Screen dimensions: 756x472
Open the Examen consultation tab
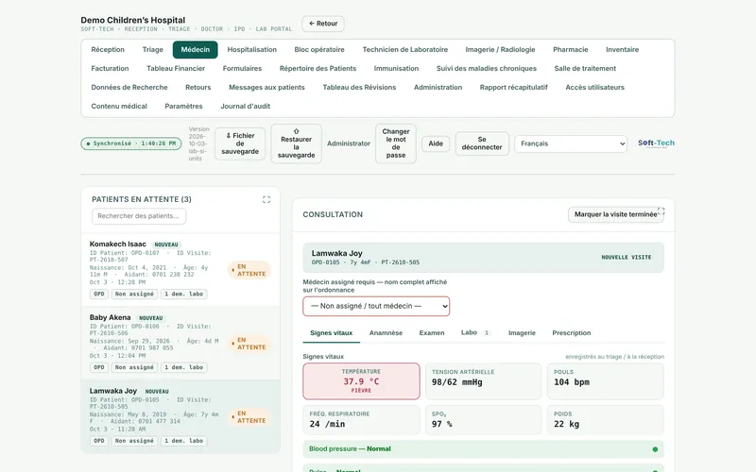(432, 333)
